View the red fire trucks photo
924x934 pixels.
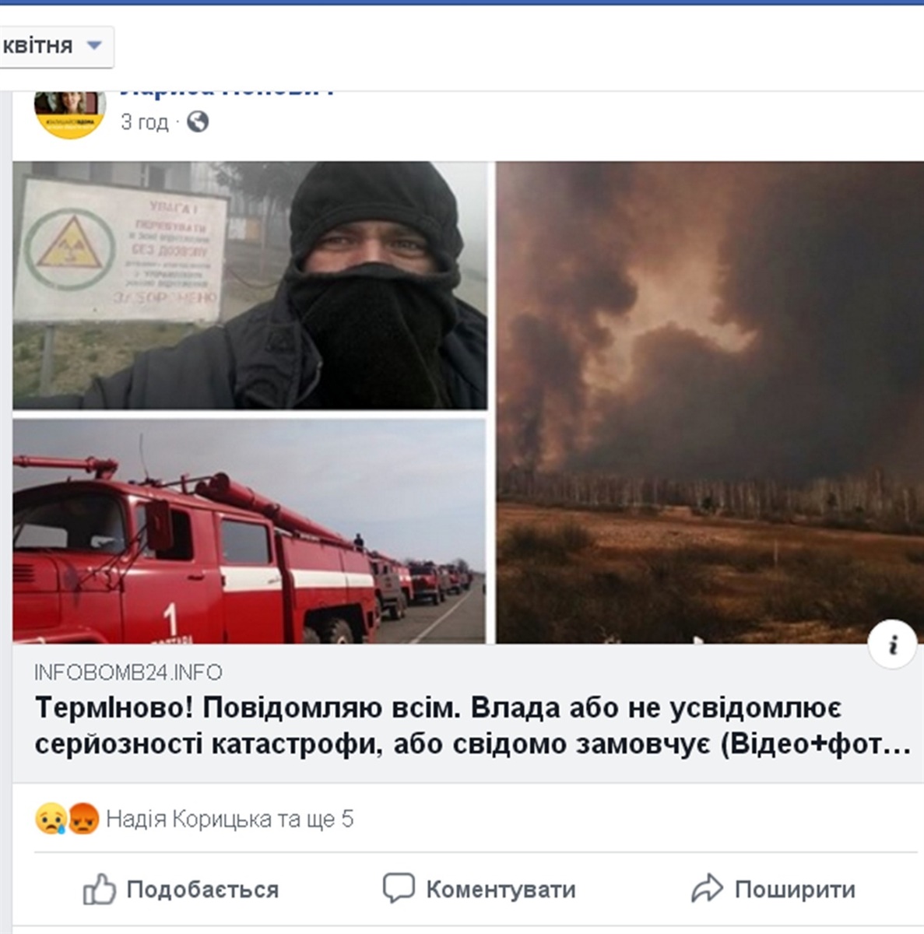(249, 531)
